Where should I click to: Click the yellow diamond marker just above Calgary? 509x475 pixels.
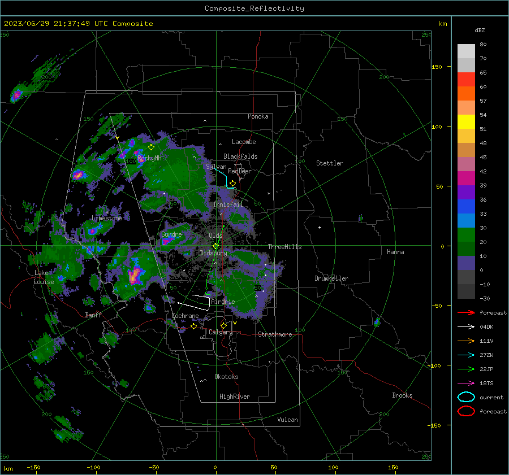(x=223, y=325)
